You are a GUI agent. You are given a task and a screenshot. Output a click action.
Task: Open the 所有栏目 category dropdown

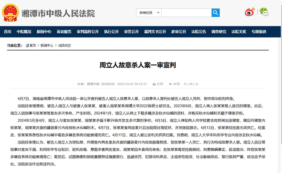pos(149,13)
